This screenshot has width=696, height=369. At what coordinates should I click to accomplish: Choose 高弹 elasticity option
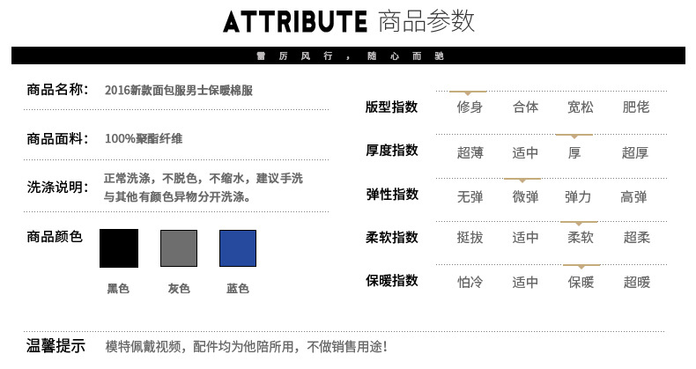click(x=633, y=196)
